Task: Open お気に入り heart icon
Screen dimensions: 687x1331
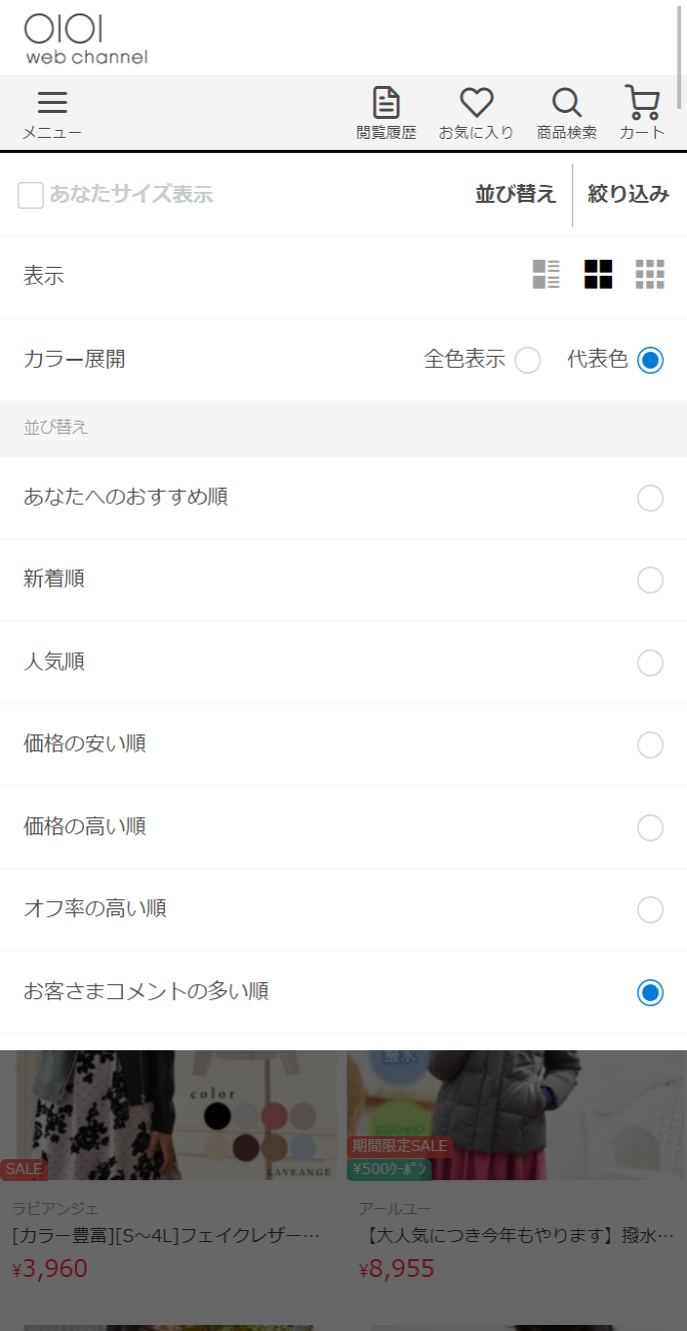Action: coord(476,113)
